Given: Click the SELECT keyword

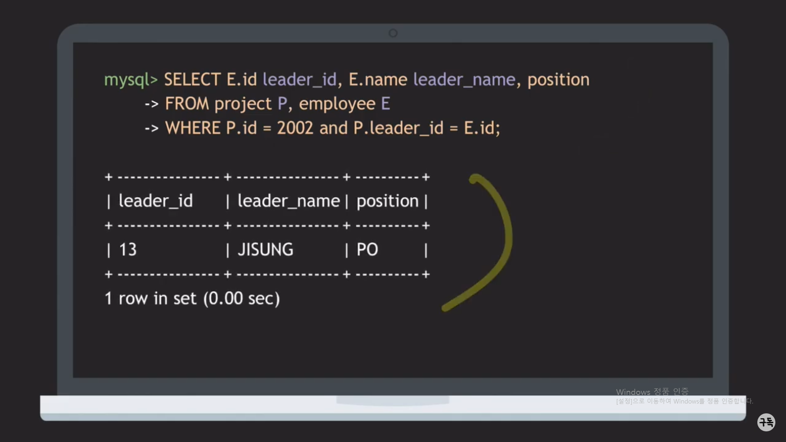Looking at the screenshot, I should (192, 80).
